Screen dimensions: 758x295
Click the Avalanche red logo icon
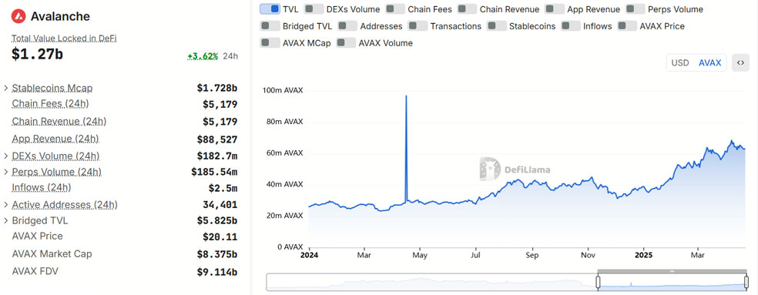pyautogui.click(x=18, y=16)
